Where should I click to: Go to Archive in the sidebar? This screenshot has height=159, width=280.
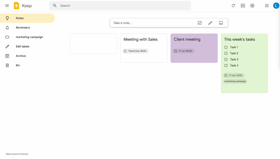21,56
